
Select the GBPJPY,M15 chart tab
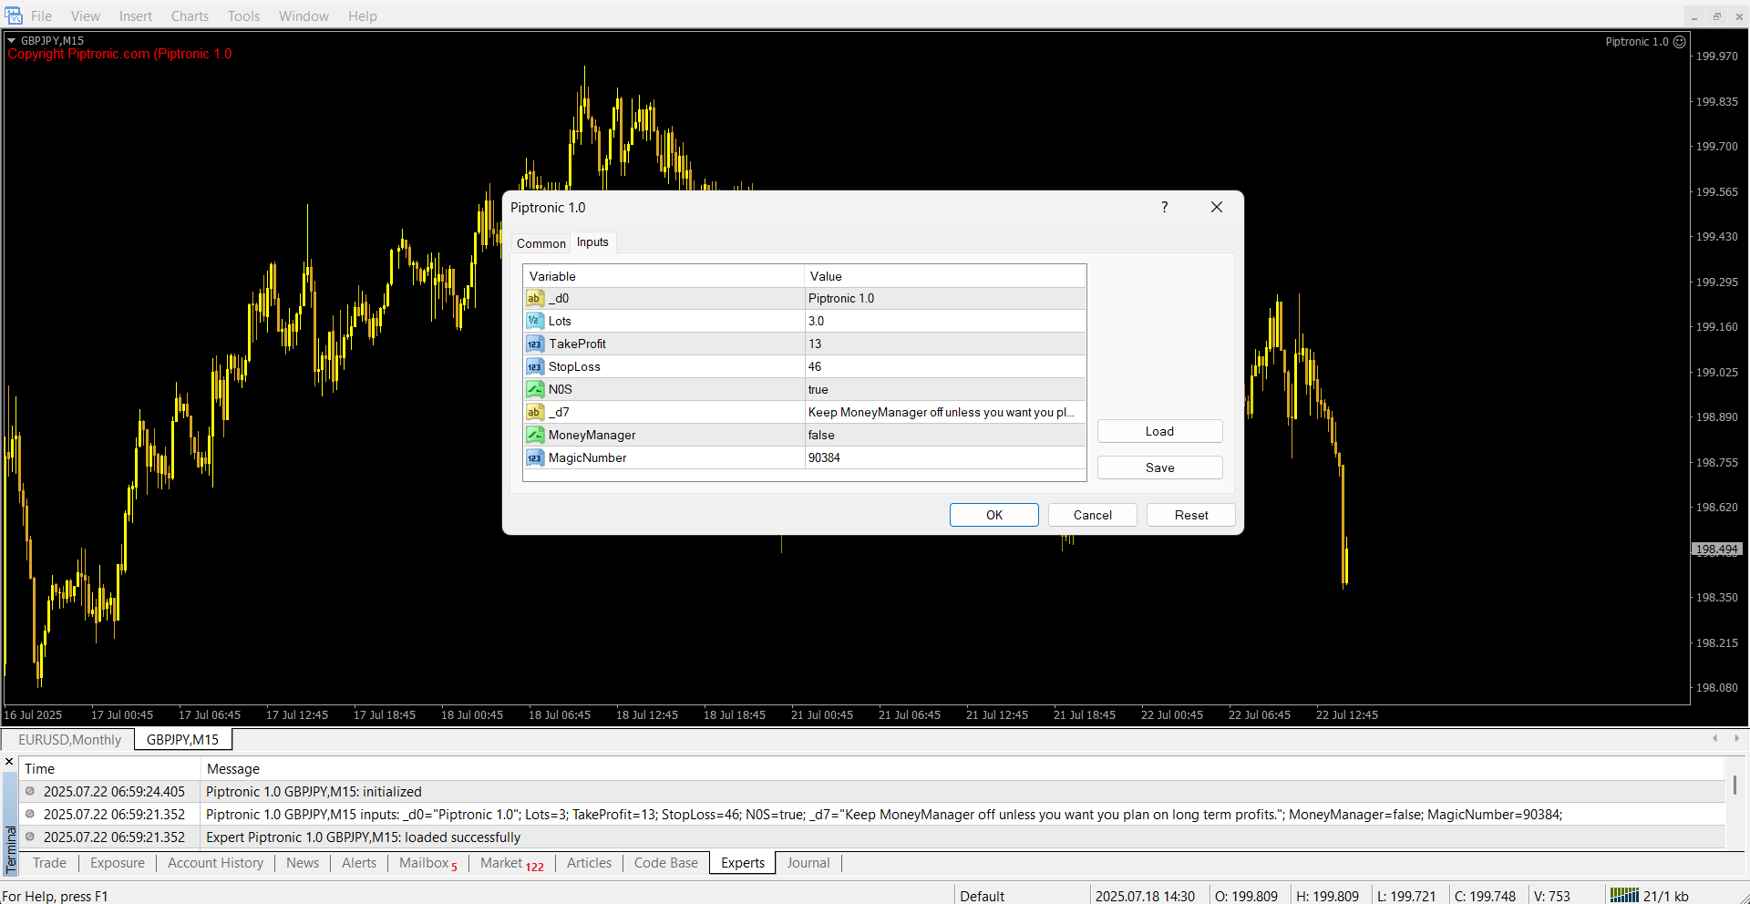pyautogui.click(x=182, y=740)
